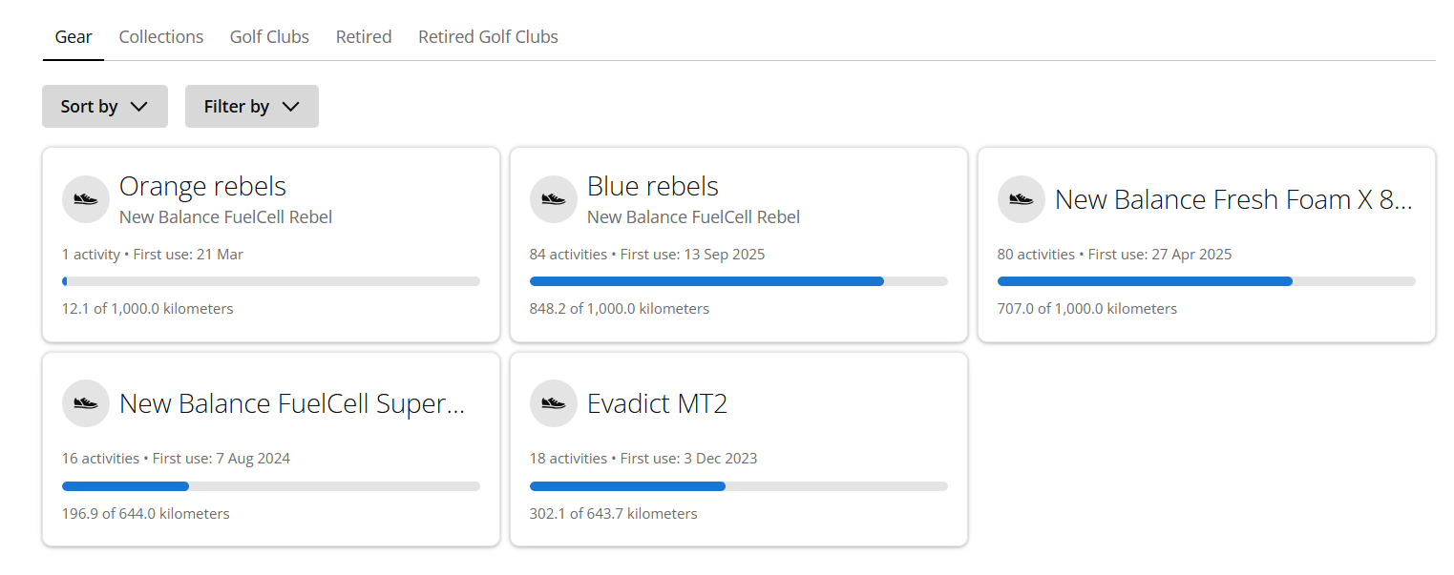Switch to the Collections tab

[x=161, y=36]
